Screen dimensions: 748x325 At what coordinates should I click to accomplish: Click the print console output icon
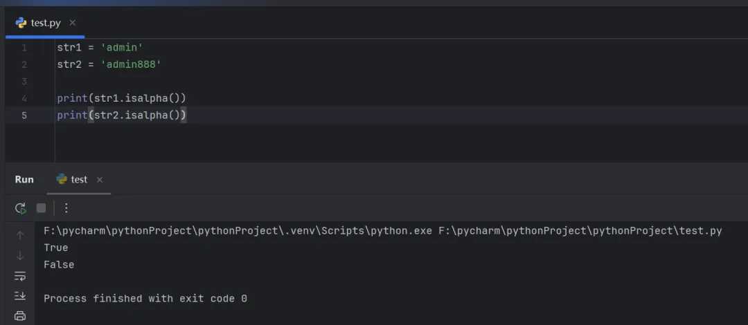[x=20, y=316]
